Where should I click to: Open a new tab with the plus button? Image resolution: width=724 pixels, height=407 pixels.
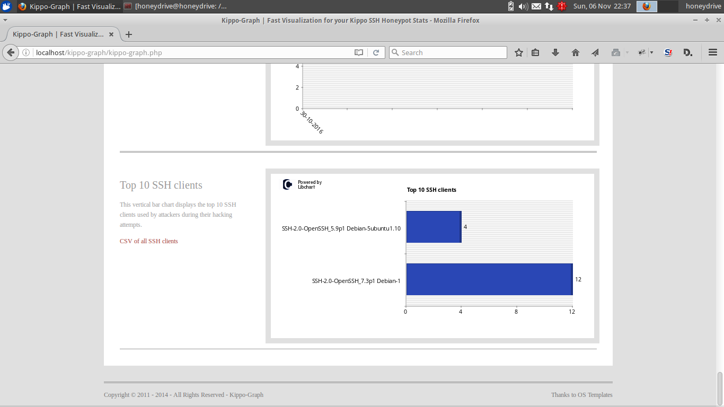[x=128, y=34]
